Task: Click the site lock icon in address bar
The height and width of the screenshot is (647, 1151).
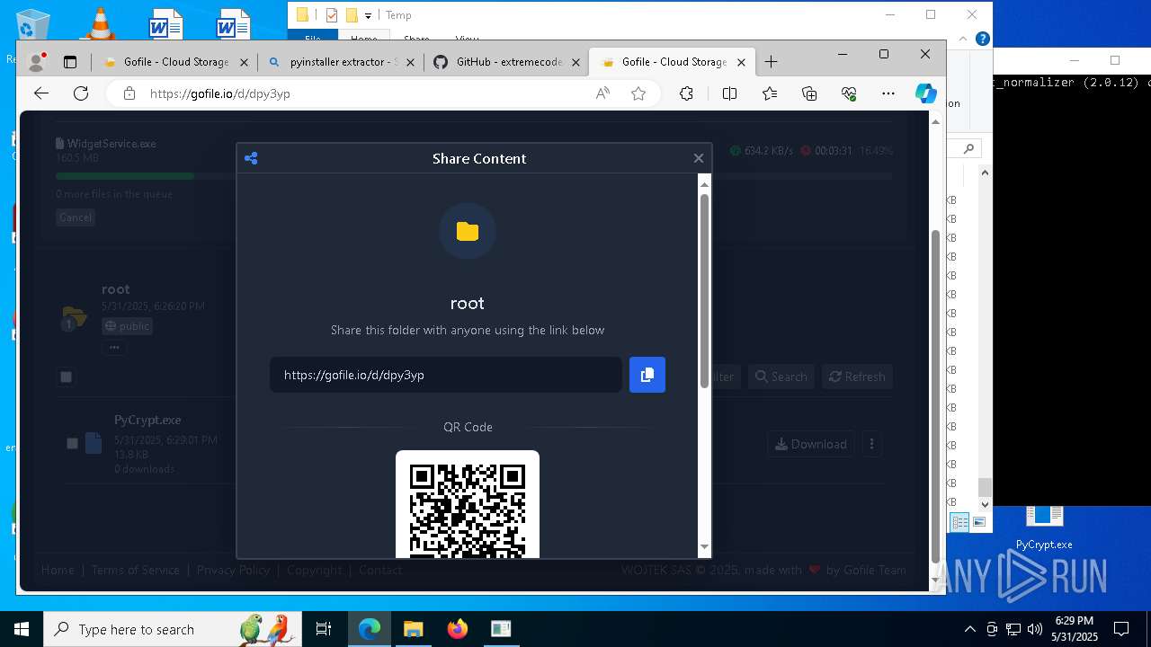Action: click(x=129, y=93)
